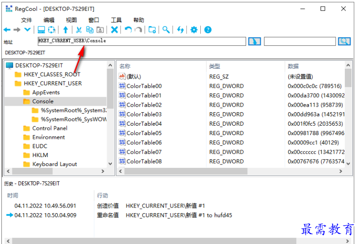Image resolution: width=358 pixels, height=244 pixels.
Task: Click the blue X delete icon
Action: click(x=114, y=29)
